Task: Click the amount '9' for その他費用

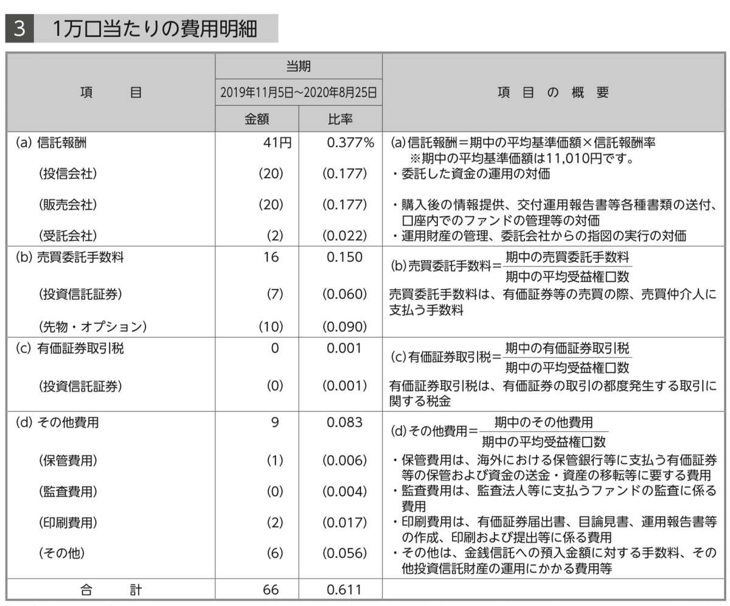Action: coord(275,422)
